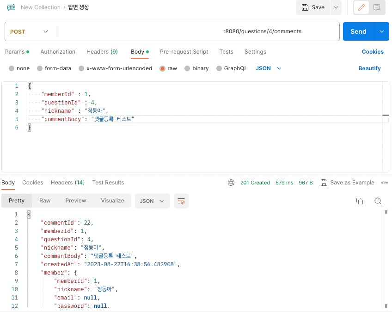Select the raw body type
The height and width of the screenshot is (312, 392).
(168, 68)
